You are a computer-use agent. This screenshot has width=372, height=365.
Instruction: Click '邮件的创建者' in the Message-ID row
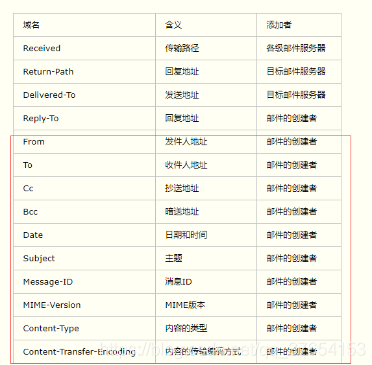pos(299,281)
